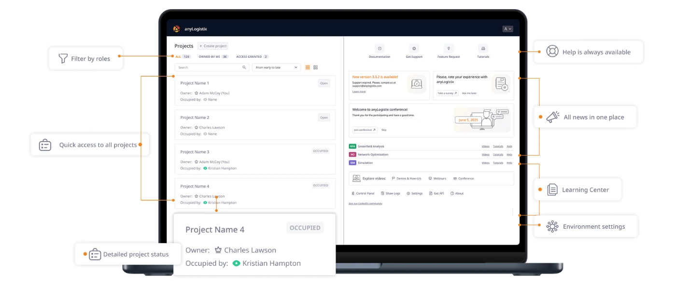Open Webinars videos

tap(437, 179)
